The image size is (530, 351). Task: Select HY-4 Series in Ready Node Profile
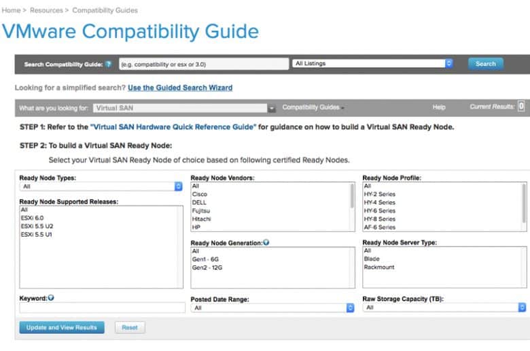point(380,203)
